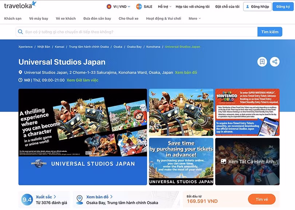Expand the More menu

point(195,19)
